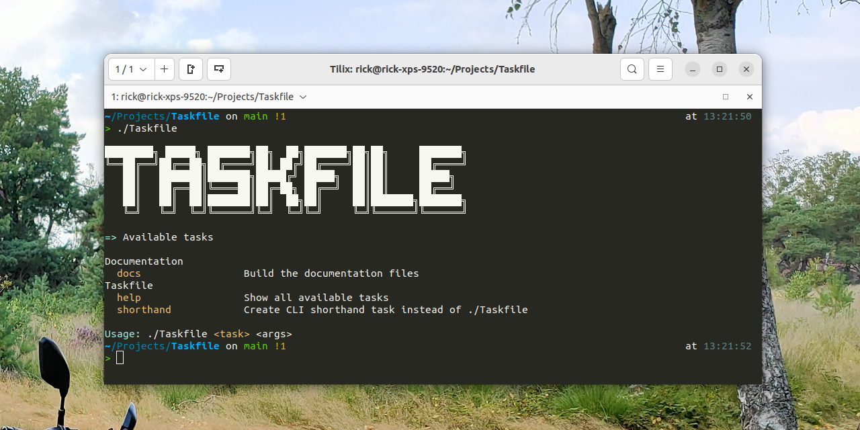The height and width of the screenshot is (430, 860).
Task: Open the Tilix search icon
Action: click(x=632, y=69)
